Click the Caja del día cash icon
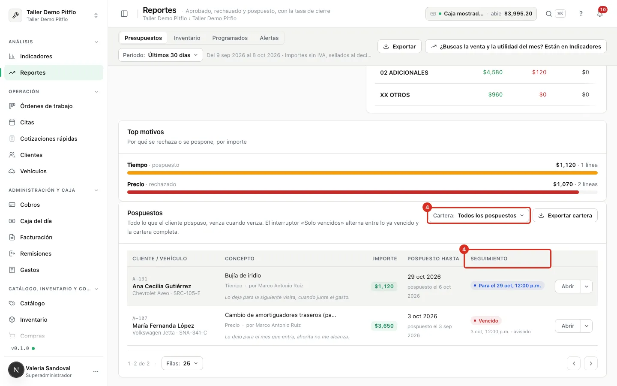Image resolution: width=617 pixels, height=386 pixels. point(12,221)
